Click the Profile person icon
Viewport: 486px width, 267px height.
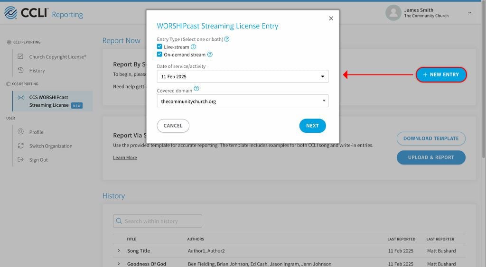(x=21, y=131)
